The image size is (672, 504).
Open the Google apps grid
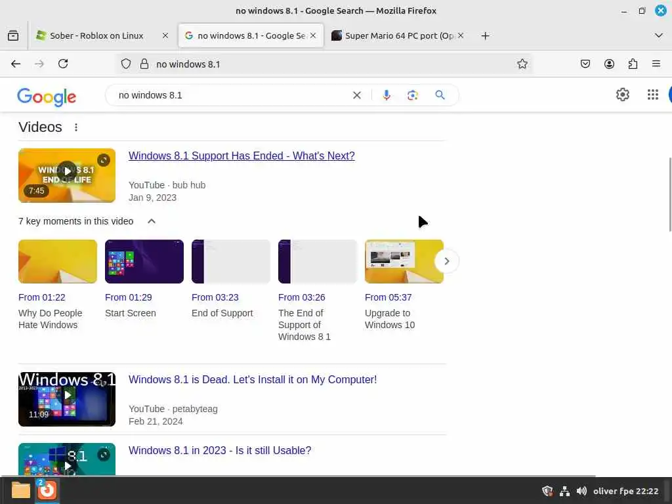pos(653,94)
